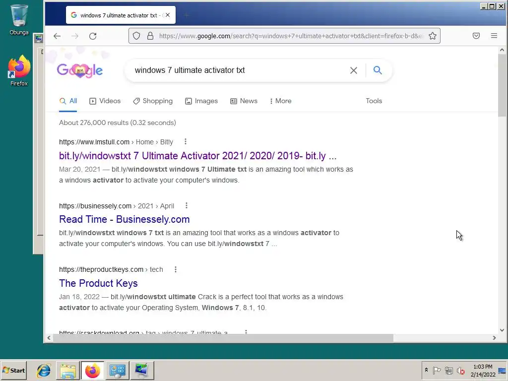Clear the Google search box

353,70
